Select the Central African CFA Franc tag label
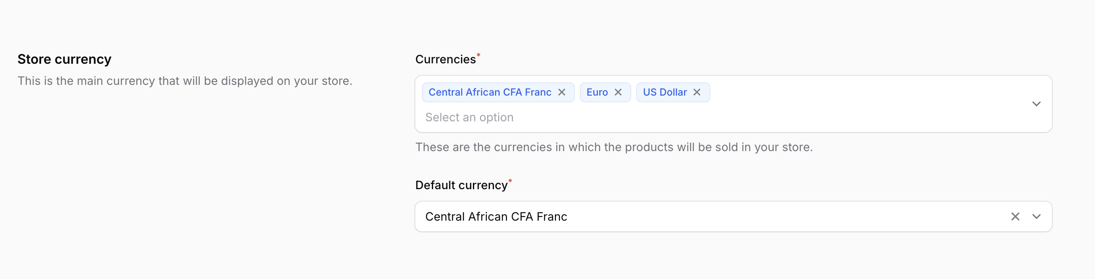The height and width of the screenshot is (279, 1095). [490, 92]
